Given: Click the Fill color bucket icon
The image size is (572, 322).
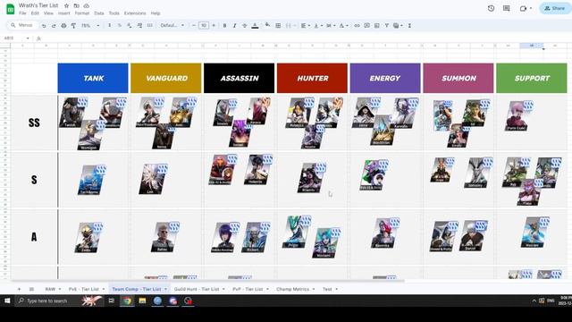Looking at the screenshot, I should pyautogui.click(x=268, y=25).
